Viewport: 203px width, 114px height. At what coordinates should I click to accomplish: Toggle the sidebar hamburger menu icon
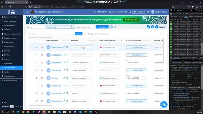(28, 12)
